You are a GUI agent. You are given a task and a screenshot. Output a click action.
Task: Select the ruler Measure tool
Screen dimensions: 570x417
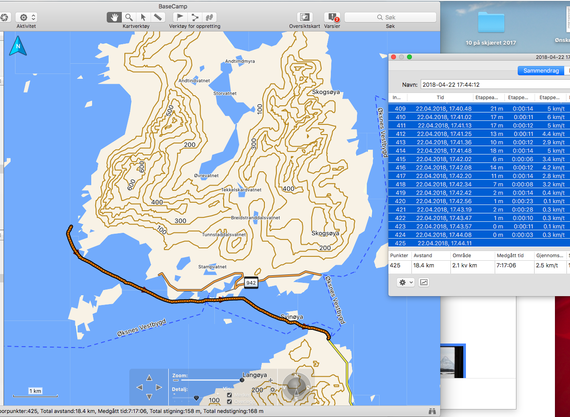coord(157,17)
